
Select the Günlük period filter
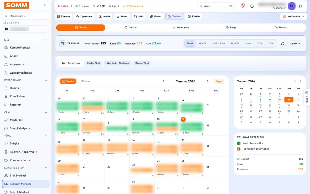coord(203,44)
